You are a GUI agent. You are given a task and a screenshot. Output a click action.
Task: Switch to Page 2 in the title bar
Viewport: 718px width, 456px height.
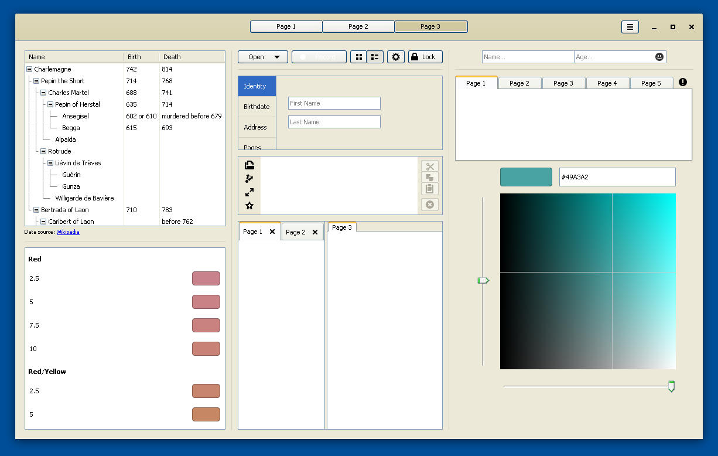[358, 26]
